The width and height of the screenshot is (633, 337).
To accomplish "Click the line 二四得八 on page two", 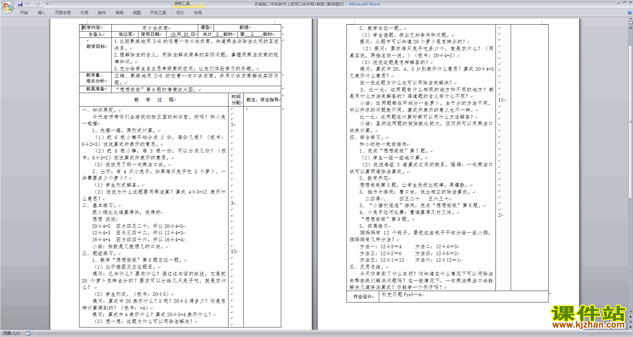I will [375, 199].
